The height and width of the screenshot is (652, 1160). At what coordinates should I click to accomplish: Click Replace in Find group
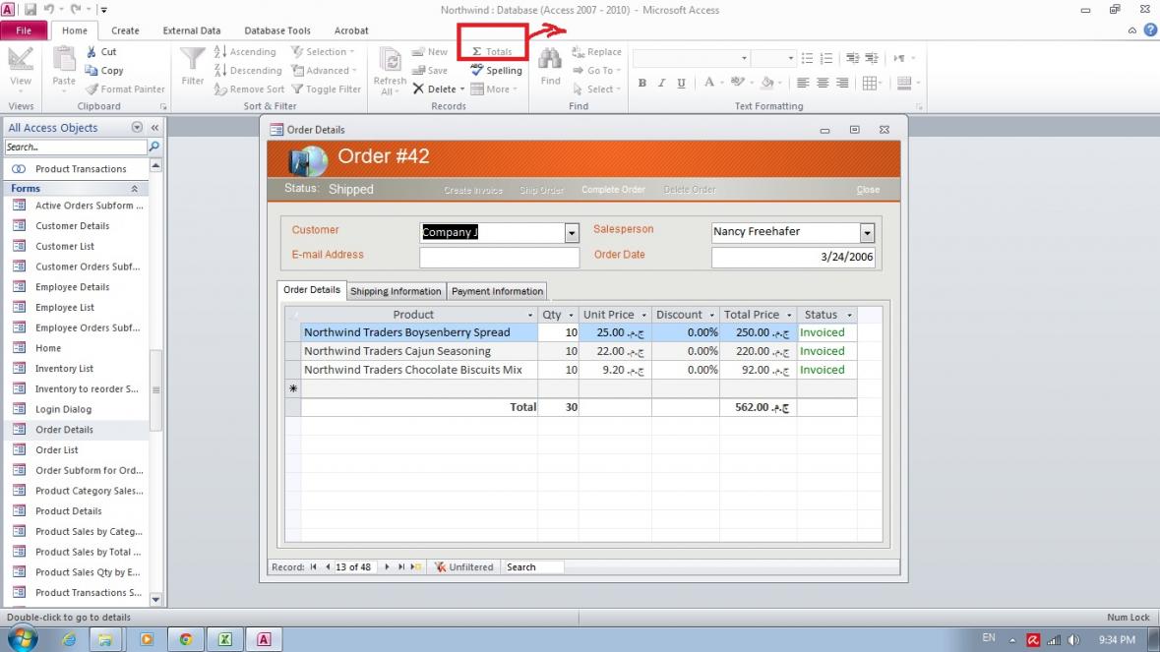(x=596, y=52)
